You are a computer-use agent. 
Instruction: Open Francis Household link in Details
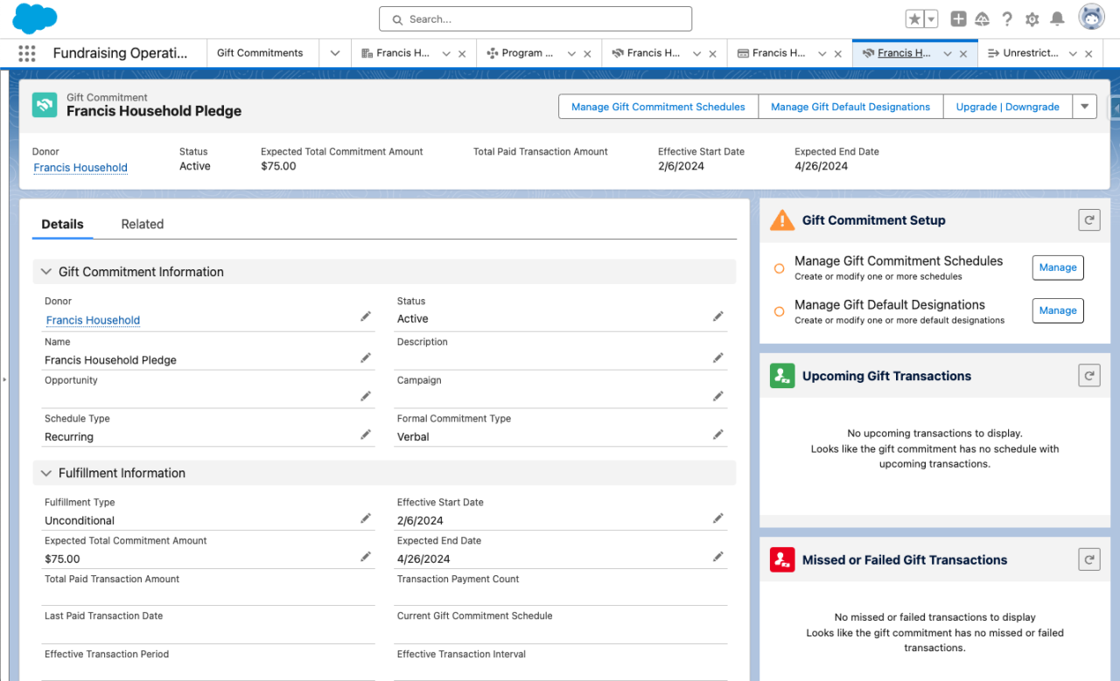(93, 320)
